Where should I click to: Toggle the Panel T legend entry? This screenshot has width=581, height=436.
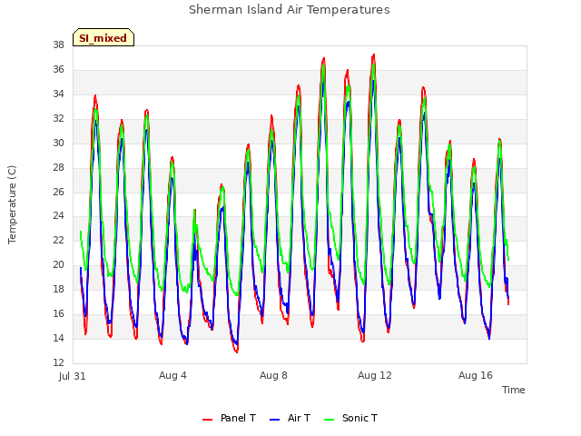[x=229, y=418]
